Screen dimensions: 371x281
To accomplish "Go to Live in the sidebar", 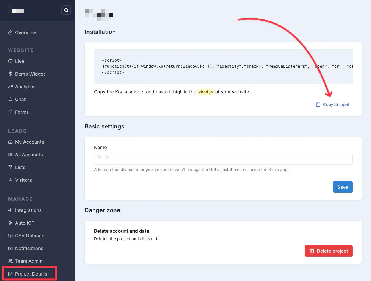I will point(19,61).
